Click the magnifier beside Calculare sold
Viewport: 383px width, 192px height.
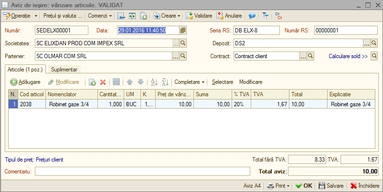374,56
